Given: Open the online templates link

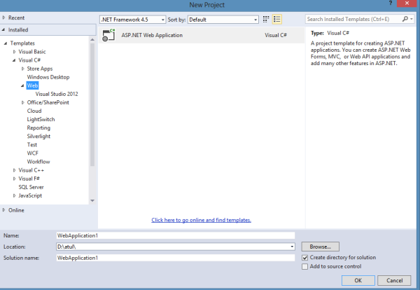Looking at the screenshot, I should (x=201, y=220).
